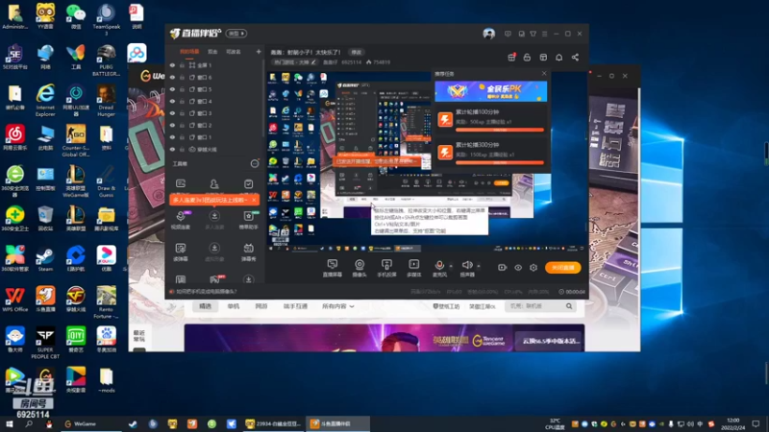This screenshot has width=769, height=432.
Task: Open the taskbar clock and date
Action: click(x=733, y=424)
